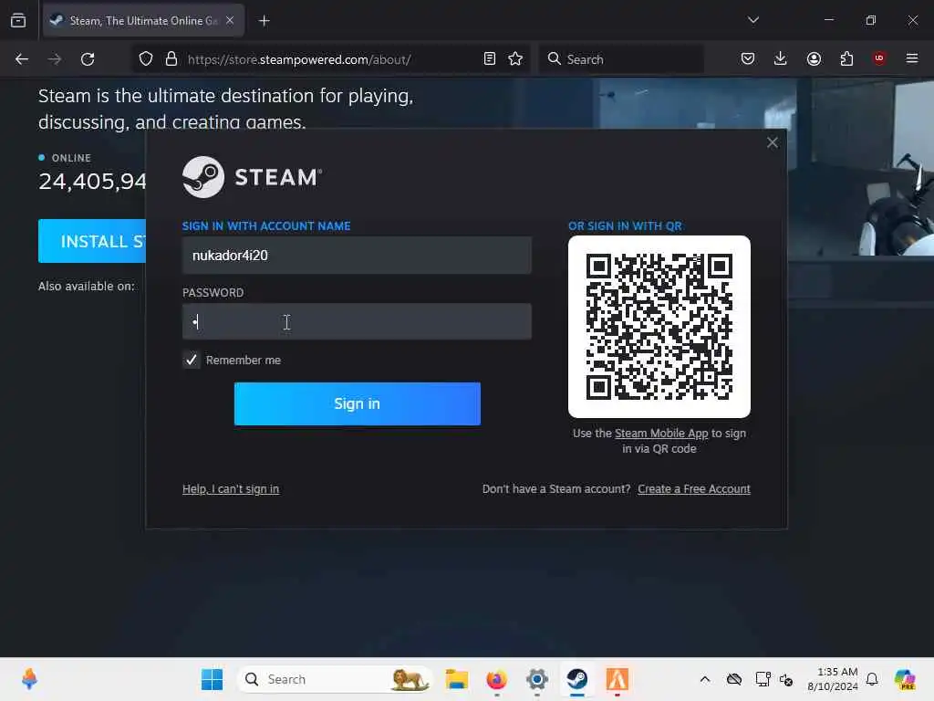This screenshot has width=934, height=701.
Task: Open the tracking protection shield icon
Action: [146, 59]
